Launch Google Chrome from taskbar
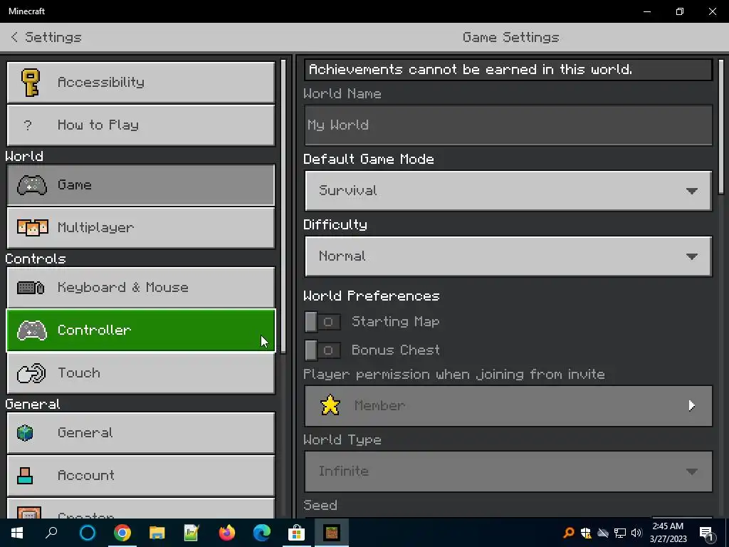This screenshot has height=547, width=729. pos(122,533)
